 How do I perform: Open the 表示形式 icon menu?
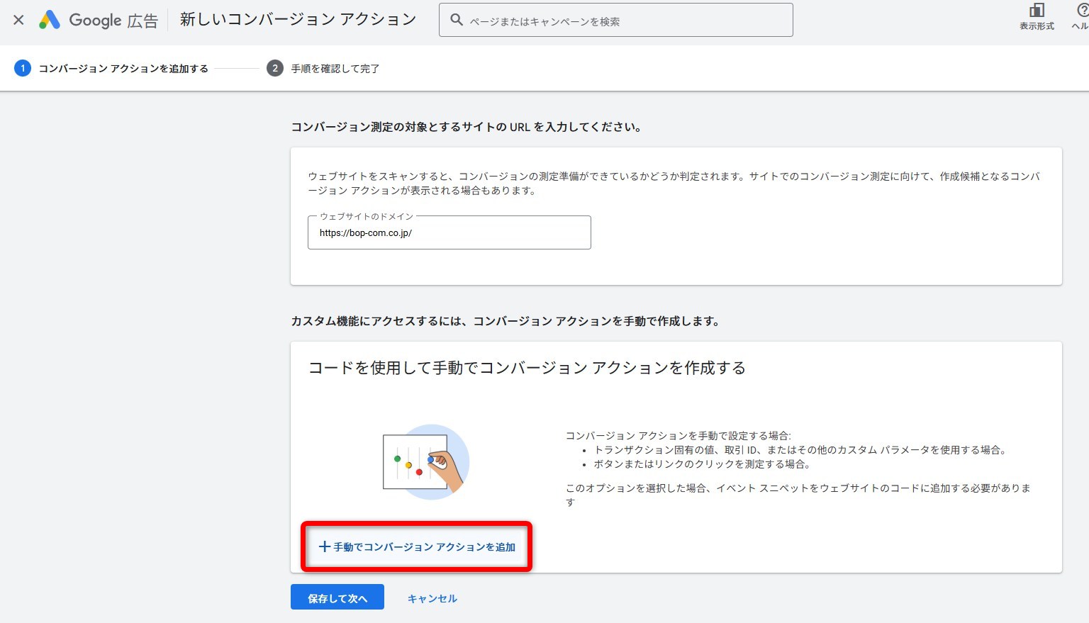(x=1037, y=16)
